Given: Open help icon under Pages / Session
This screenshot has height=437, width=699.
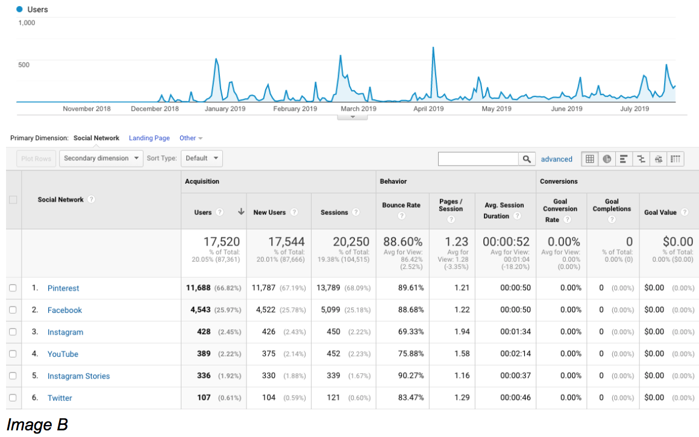Looking at the screenshot, I should pos(451,219).
